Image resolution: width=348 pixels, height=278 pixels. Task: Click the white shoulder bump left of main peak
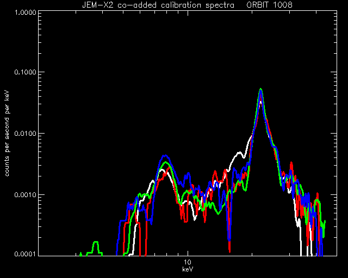point(239,153)
